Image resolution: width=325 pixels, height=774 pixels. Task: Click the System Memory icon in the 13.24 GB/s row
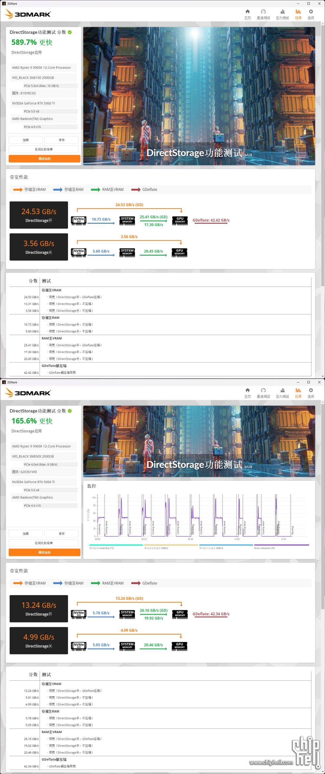(127, 614)
